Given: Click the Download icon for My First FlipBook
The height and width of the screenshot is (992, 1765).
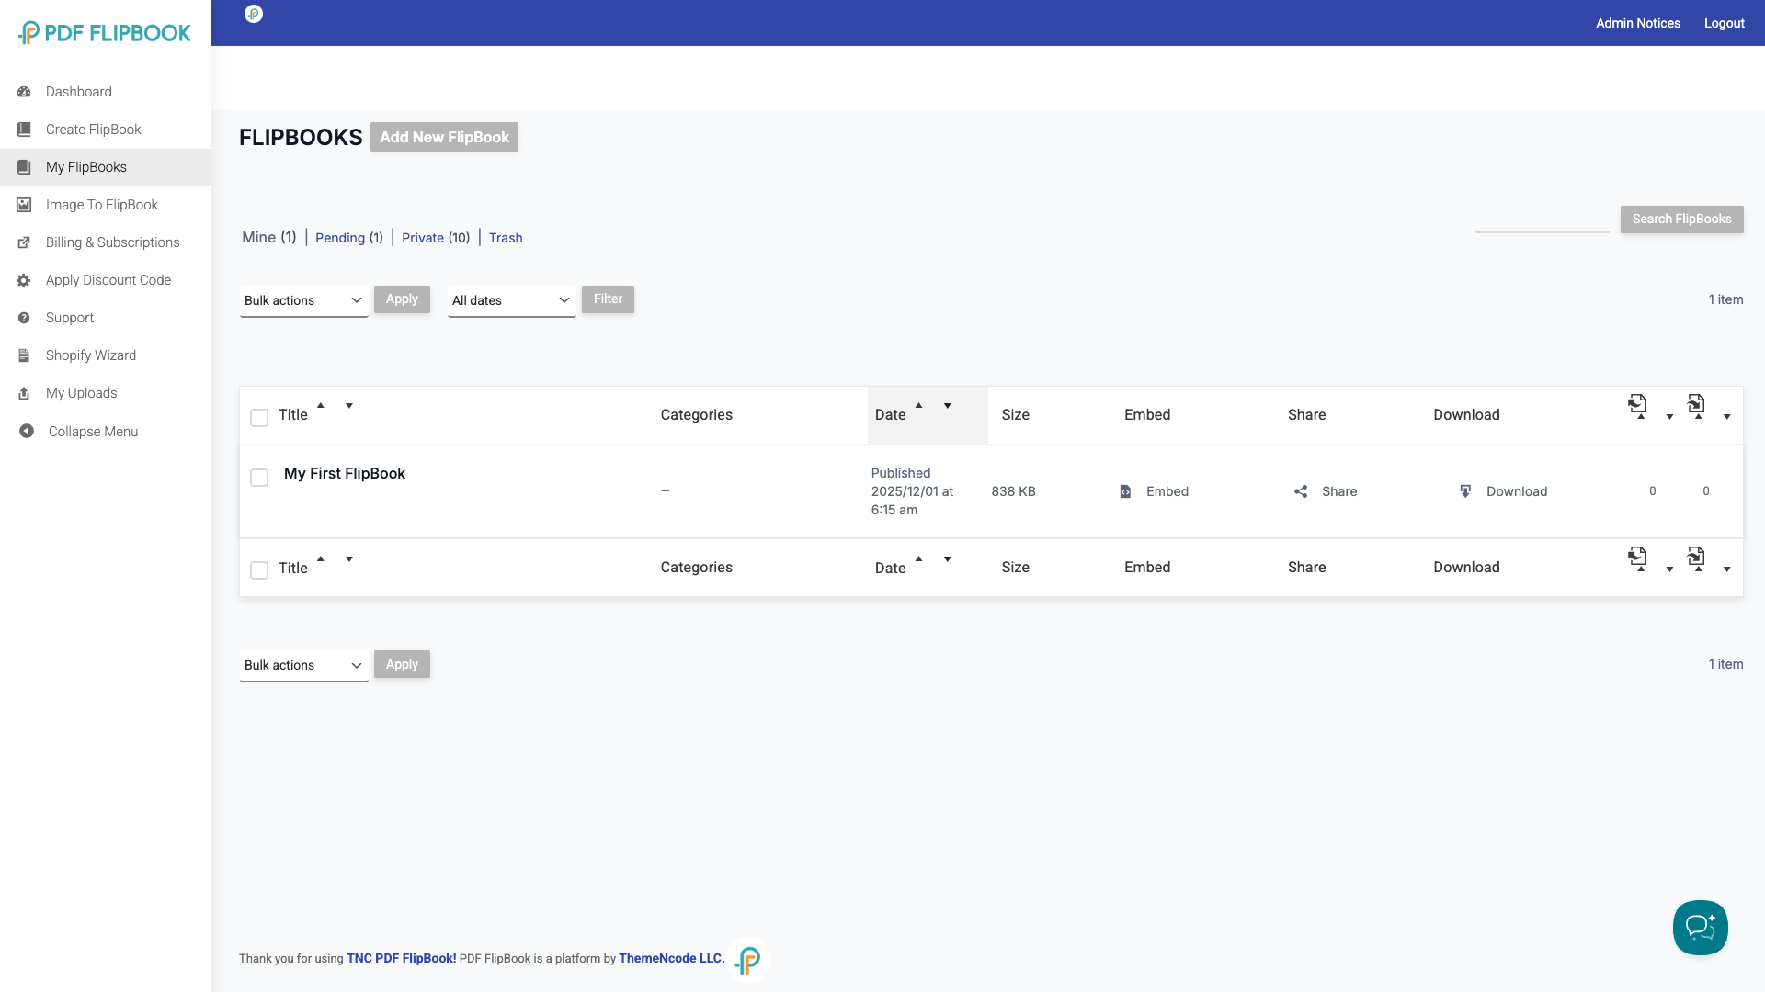Looking at the screenshot, I should click(1465, 491).
